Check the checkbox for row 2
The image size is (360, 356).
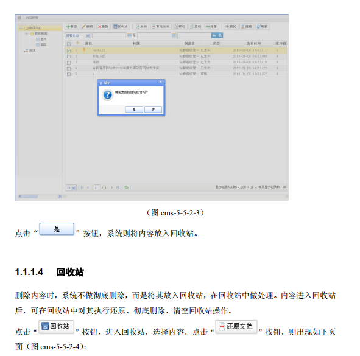[69, 57]
